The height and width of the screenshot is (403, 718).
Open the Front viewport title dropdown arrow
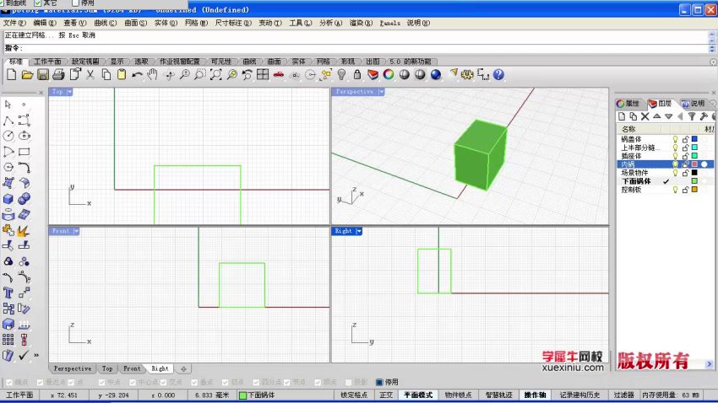pyautogui.click(x=76, y=231)
